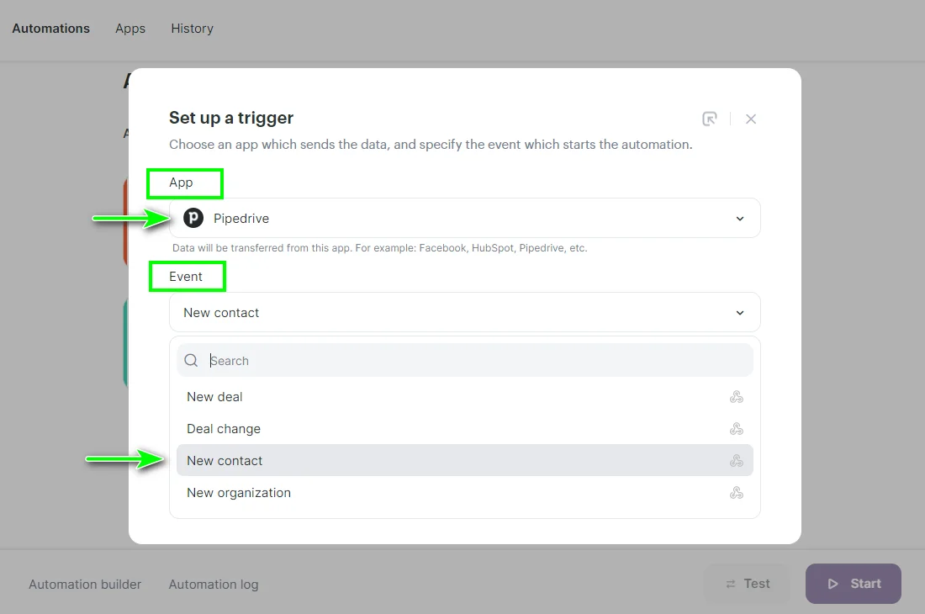
Task: Run the Test button
Action: tap(747, 583)
